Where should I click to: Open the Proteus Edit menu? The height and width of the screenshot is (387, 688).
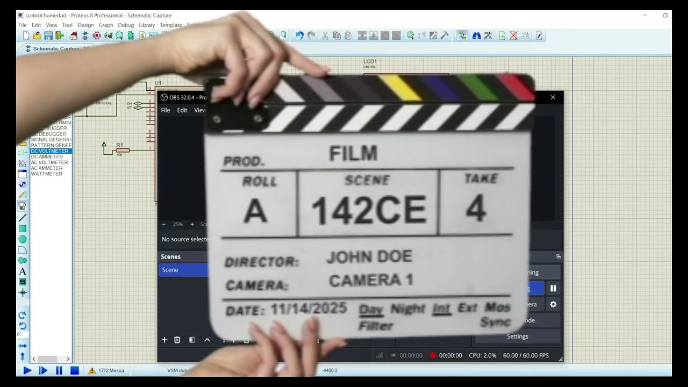(x=36, y=25)
